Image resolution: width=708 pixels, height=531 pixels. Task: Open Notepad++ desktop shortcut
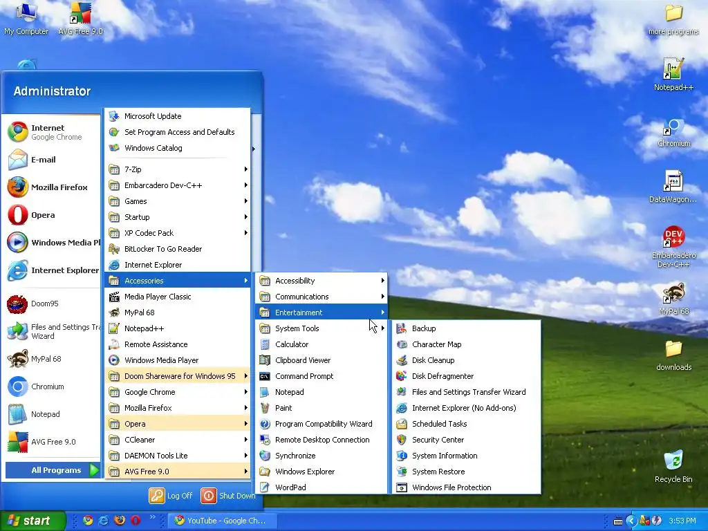click(673, 75)
